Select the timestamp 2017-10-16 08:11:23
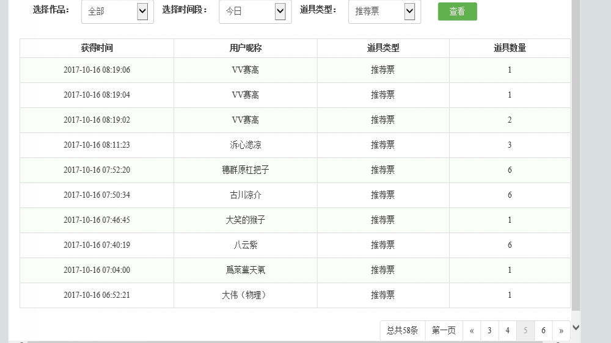Screen dimensions: 611x343 click(x=97, y=145)
